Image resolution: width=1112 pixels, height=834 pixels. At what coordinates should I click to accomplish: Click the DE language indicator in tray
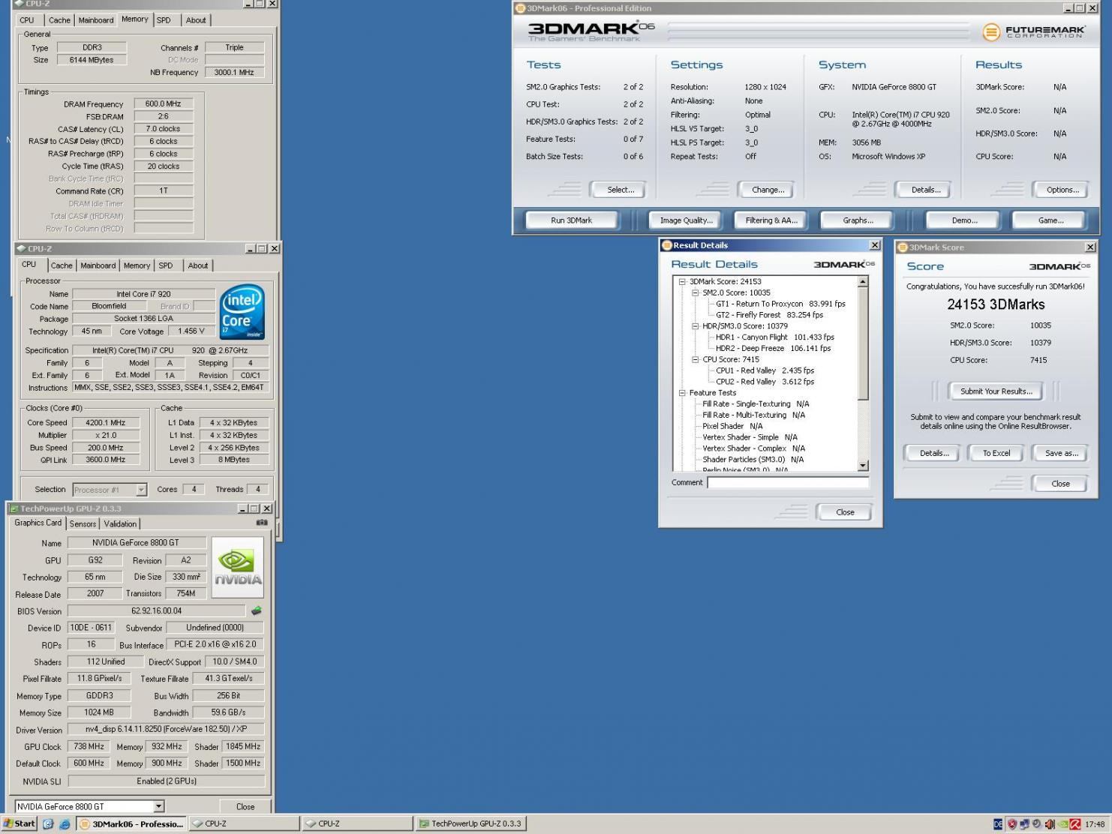997,823
